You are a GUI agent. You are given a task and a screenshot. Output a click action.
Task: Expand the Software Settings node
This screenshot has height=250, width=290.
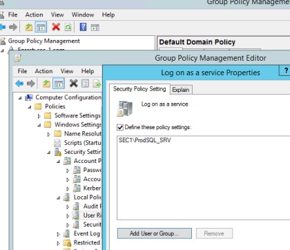point(39,116)
